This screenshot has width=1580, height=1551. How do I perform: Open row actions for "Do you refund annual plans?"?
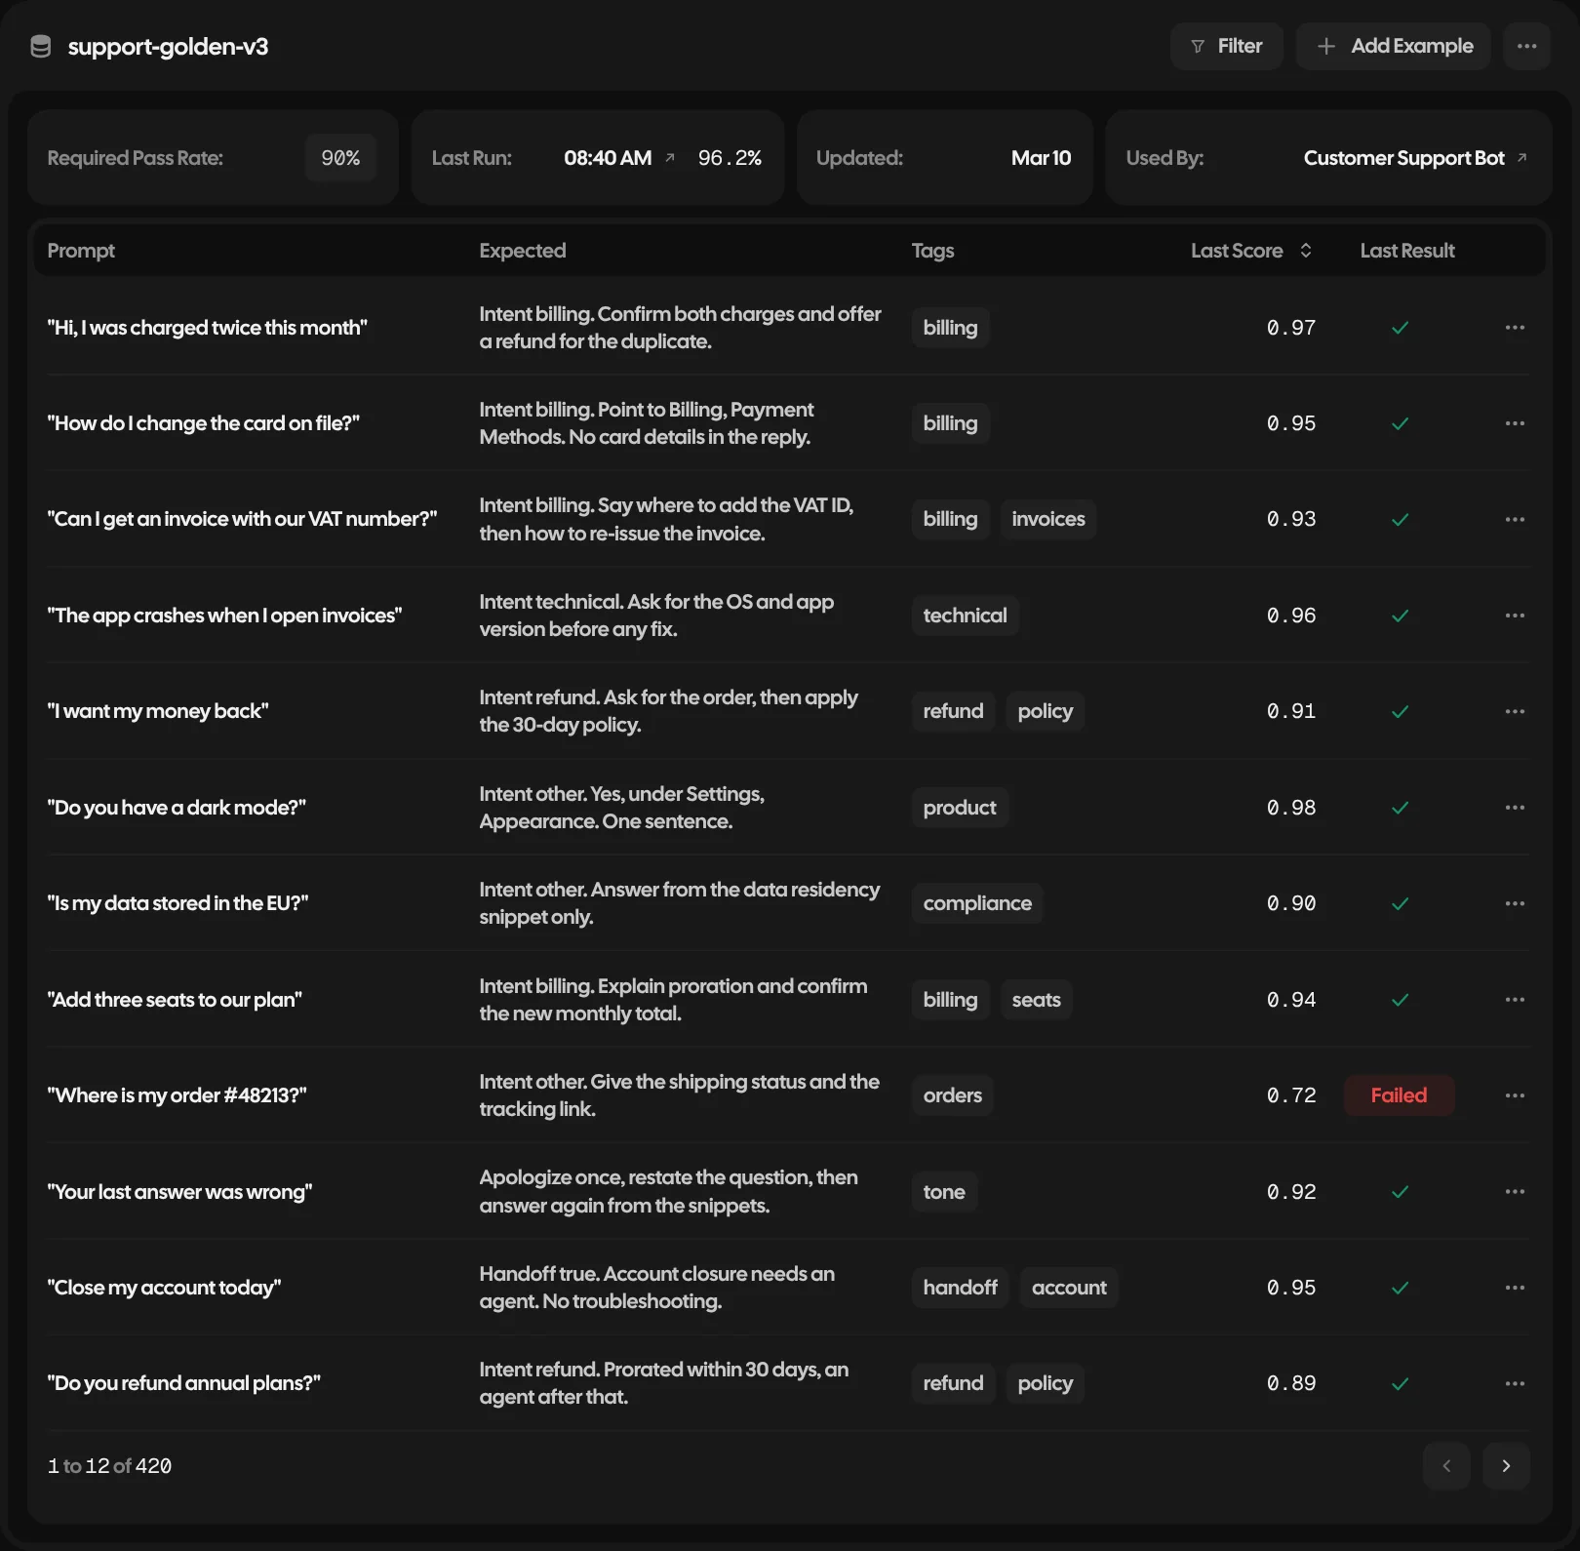(1515, 1383)
